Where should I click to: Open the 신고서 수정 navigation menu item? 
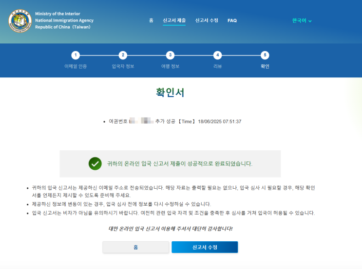point(207,20)
